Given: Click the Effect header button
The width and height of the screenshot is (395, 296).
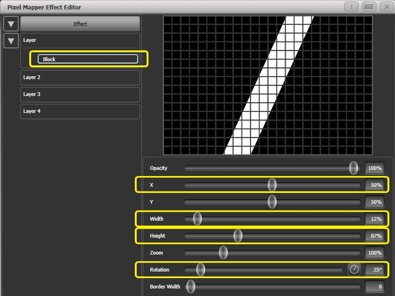Looking at the screenshot, I should coord(80,24).
